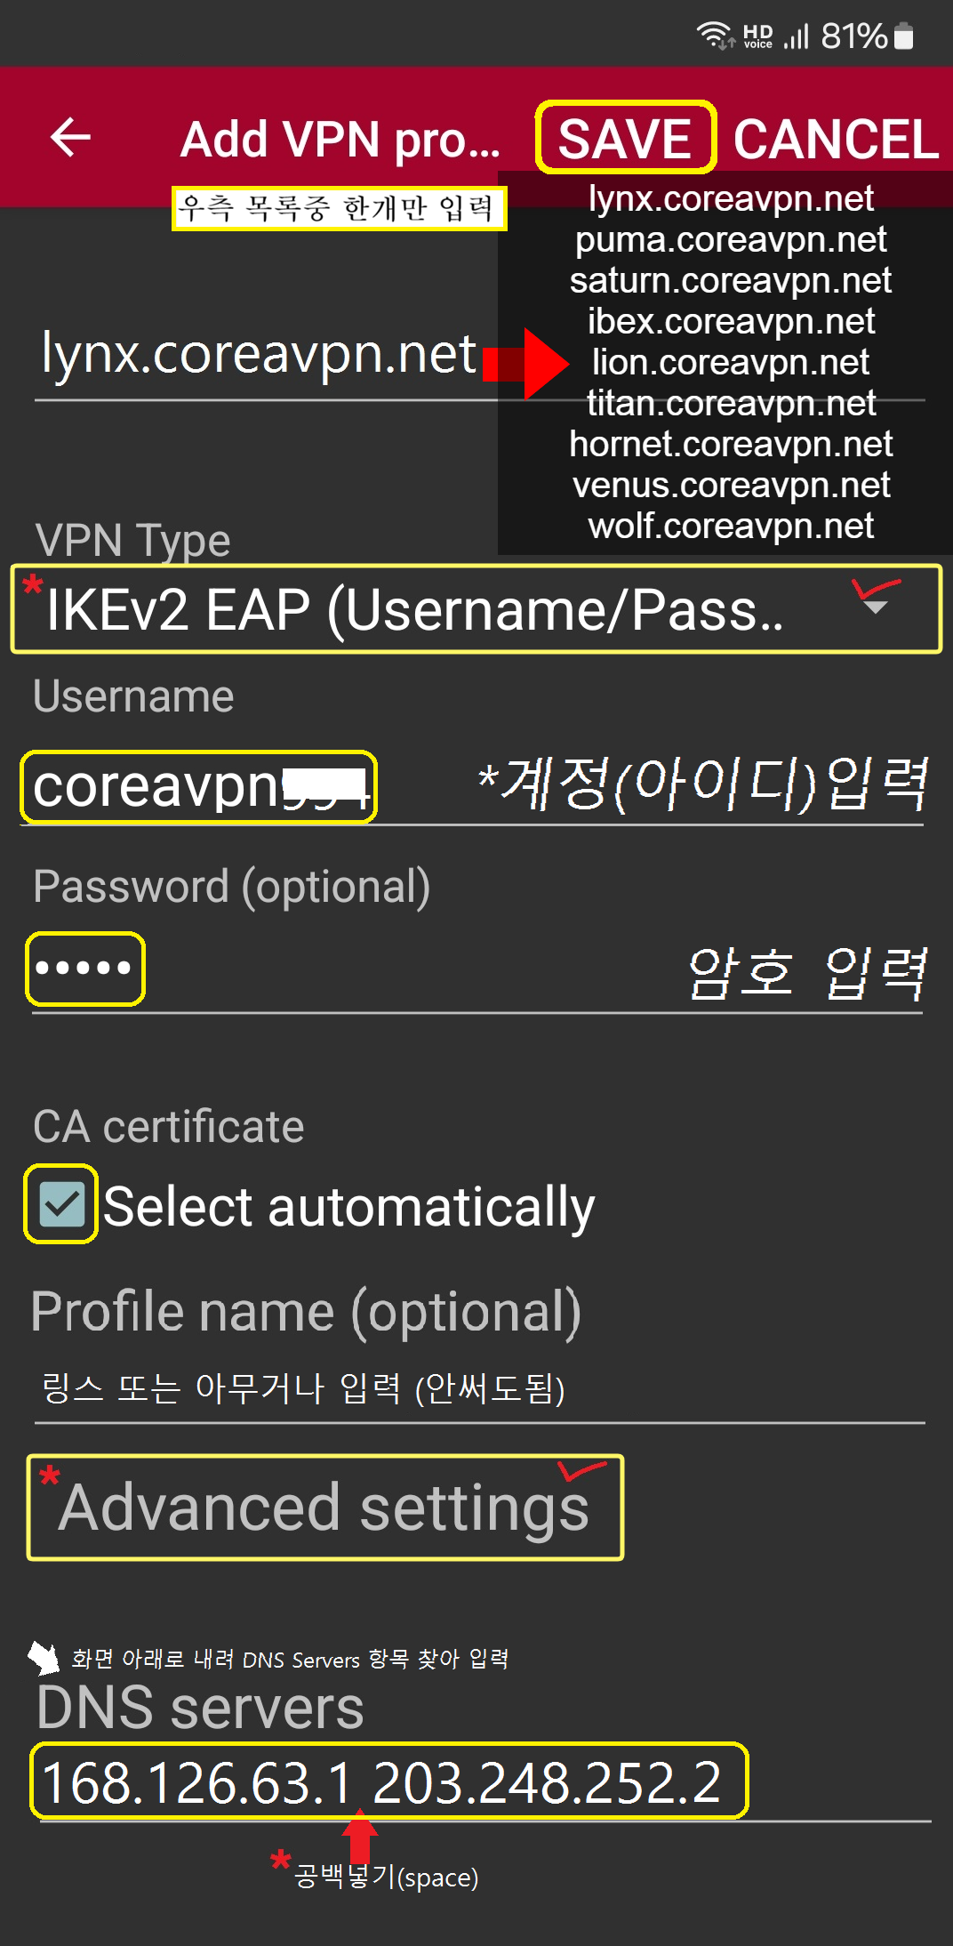Tap the battery icon in status bar
This screenshot has height=1946, width=953.
(x=903, y=36)
